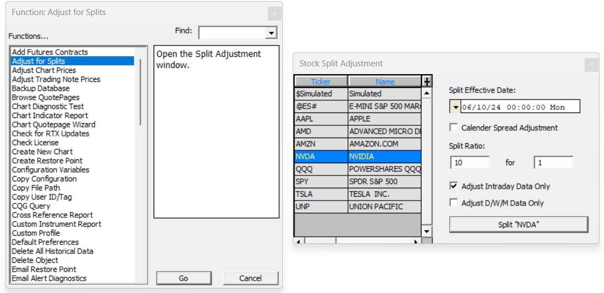This screenshot has width=604, height=293.
Task: Click the functions list vertical scrollbar
Action: (140, 92)
